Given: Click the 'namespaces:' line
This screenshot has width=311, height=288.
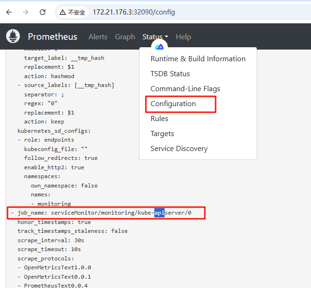Looking at the screenshot, I should point(42,176).
